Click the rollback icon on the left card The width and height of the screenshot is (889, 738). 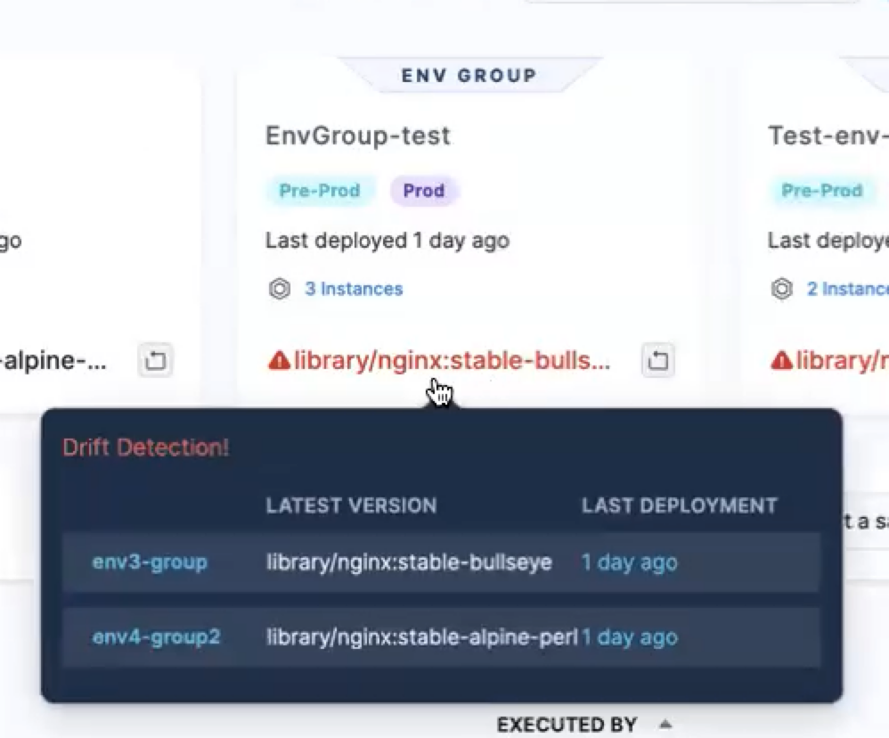(156, 360)
